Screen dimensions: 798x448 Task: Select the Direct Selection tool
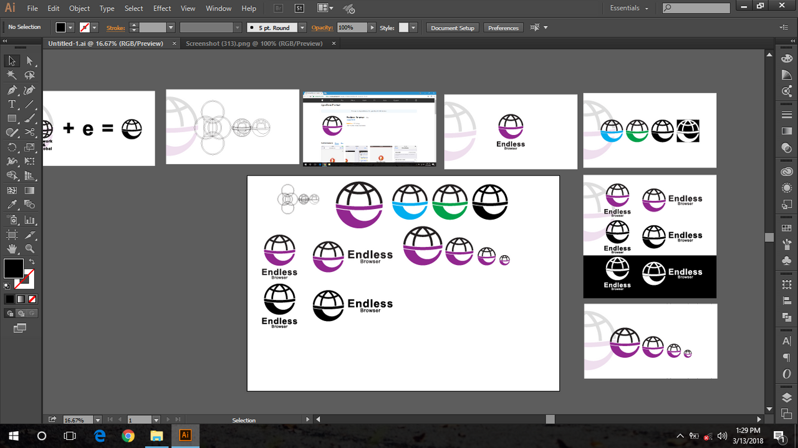pyautogui.click(x=29, y=61)
